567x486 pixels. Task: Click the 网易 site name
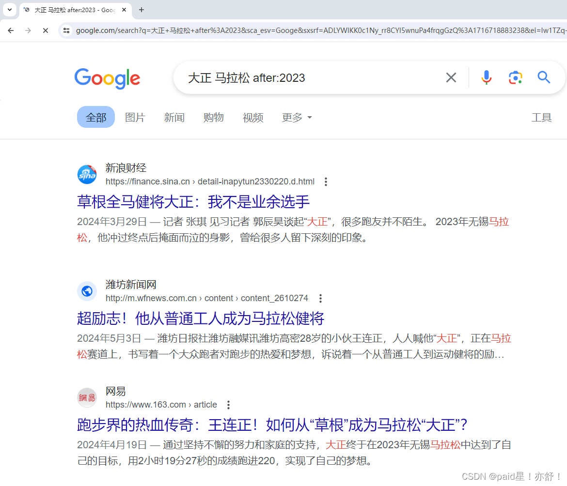point(116,391)
